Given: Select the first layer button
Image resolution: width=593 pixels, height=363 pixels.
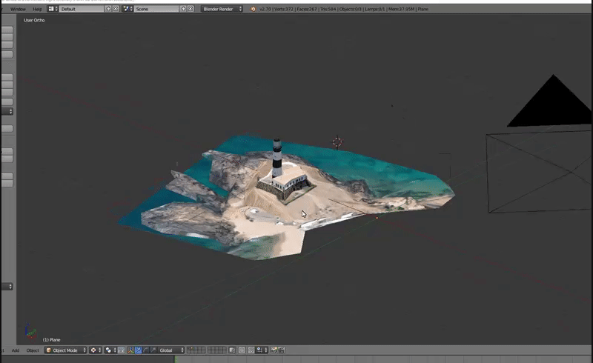Looking at the screenshot, I should point(190,348).
